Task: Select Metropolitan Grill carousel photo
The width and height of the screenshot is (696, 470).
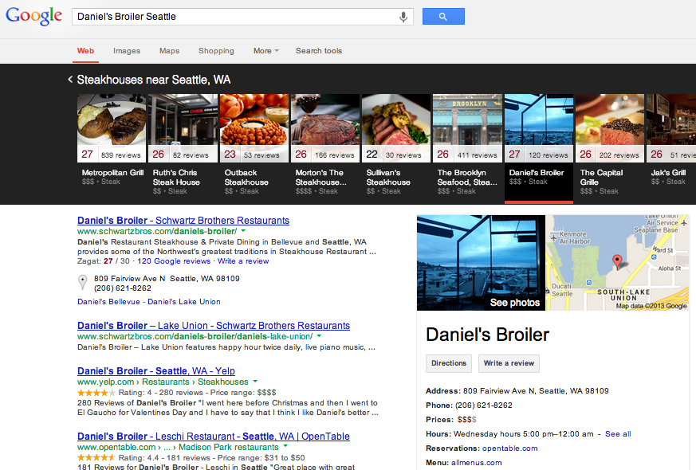Action: [x=112, y=128]
